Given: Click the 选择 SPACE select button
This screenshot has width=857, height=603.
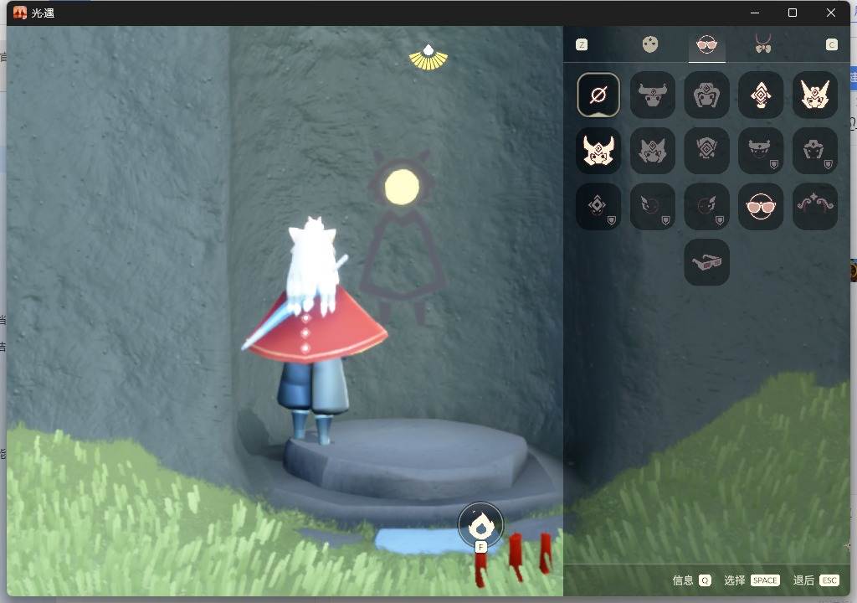Looking at the screenshot, I should pos(752,580).
